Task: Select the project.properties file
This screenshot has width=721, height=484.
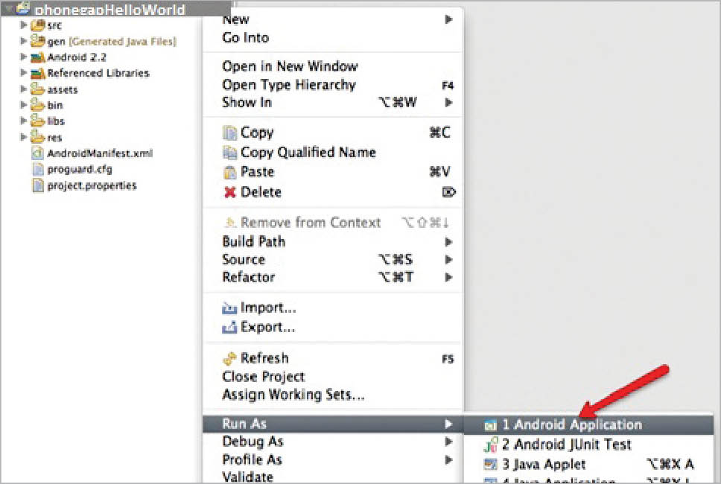Action: coord(92,185)
